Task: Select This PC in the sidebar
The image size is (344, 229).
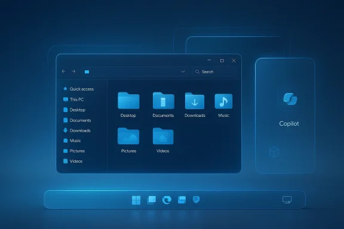Action: pos(73,100)
